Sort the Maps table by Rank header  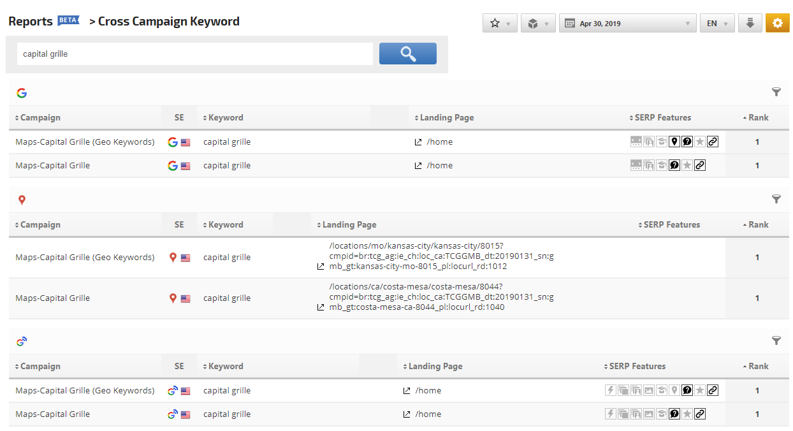(756, 225)
